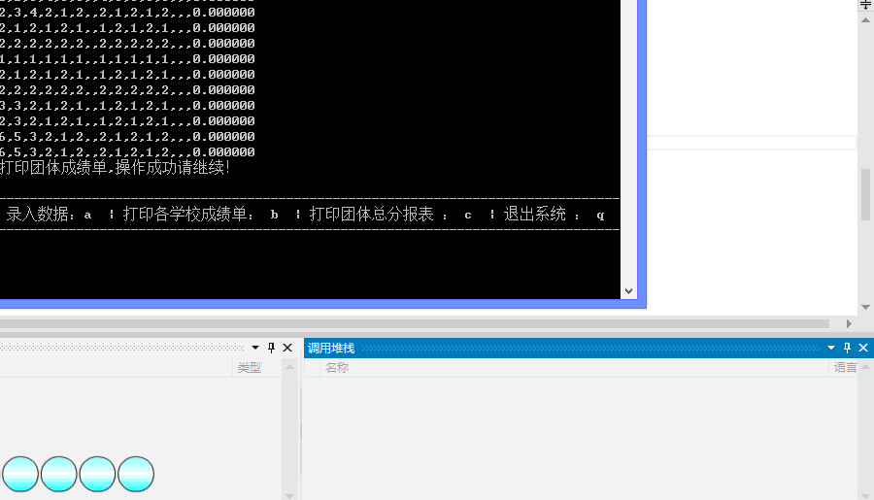
Task: Click the second cyan round button
Action: click(x=58, y=475)
